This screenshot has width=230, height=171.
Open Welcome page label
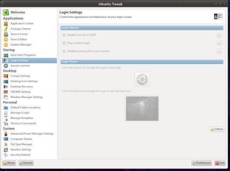18,12
